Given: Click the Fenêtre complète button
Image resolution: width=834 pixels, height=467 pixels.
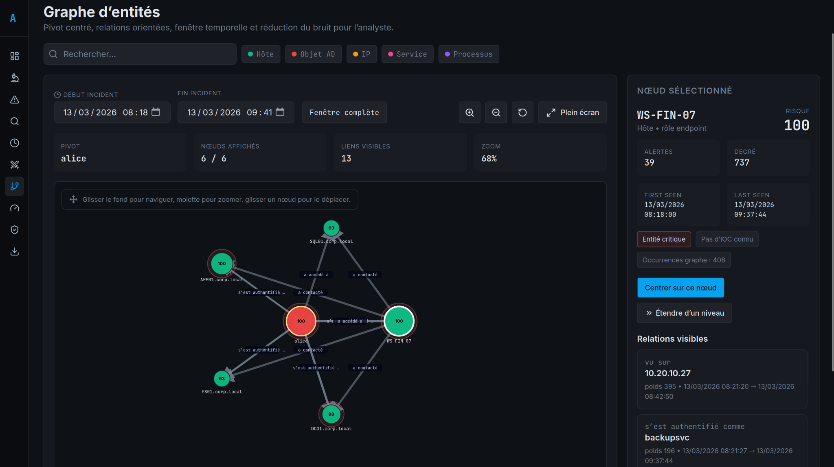Looking at the screenshot, I should [x=344, y=113].
